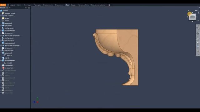Expand Зеркальное отражение5 node
The width and height of the screenshot is (200, 112).
(1, 35)
